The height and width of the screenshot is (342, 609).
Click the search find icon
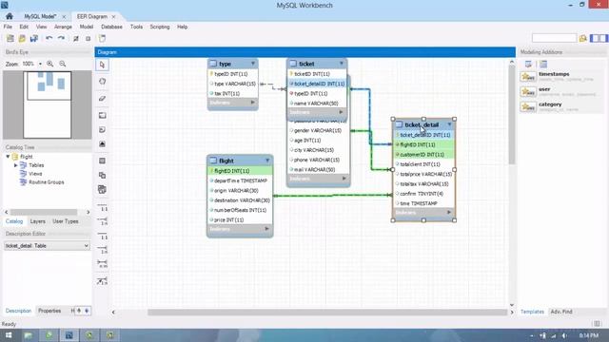(583, 38)
